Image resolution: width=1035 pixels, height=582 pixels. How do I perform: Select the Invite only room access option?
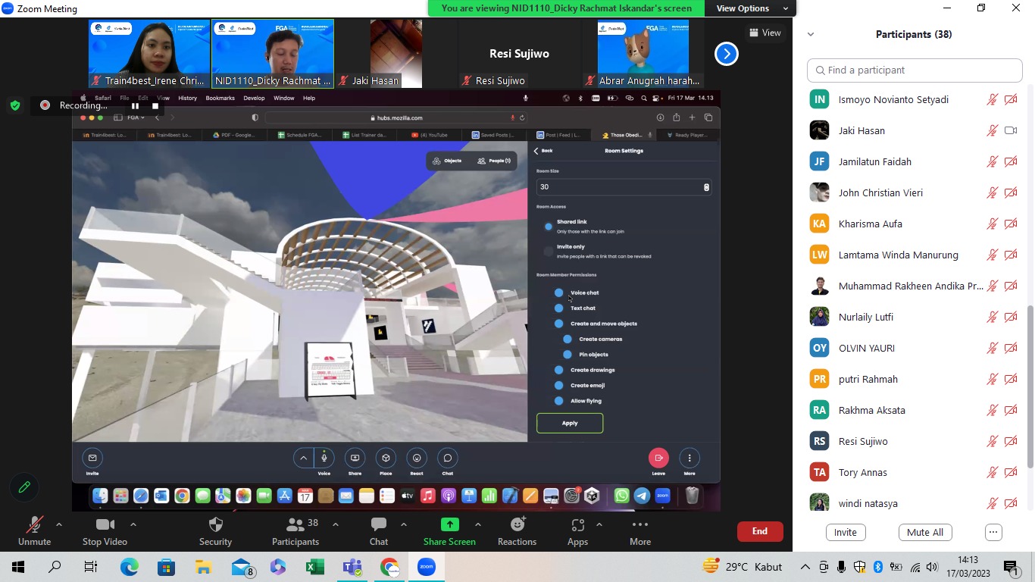pyautogui.click(x=549, y=250)
